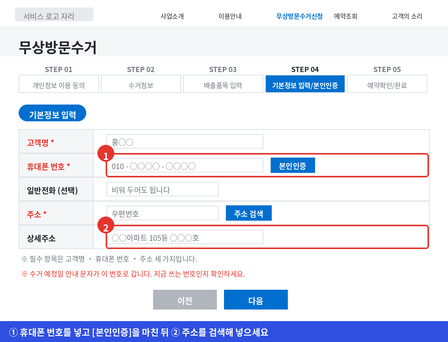Select the 기본정보 입력/본인인증 step tab
Image resolution: width=448 pixels, height=342 pixels.
(305, 84)
